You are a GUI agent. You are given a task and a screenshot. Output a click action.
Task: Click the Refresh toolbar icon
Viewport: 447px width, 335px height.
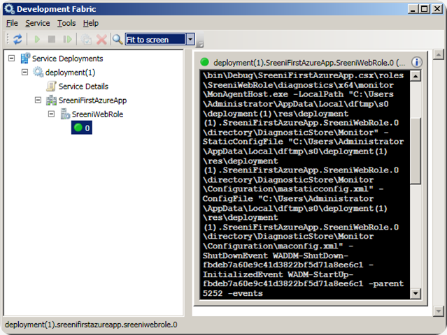pyautogui.click(x=17, y=39)
